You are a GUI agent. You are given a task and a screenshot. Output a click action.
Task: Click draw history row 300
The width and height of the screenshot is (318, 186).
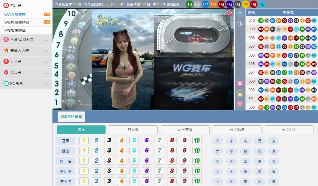pyautogui.click(x=282, y=107)
